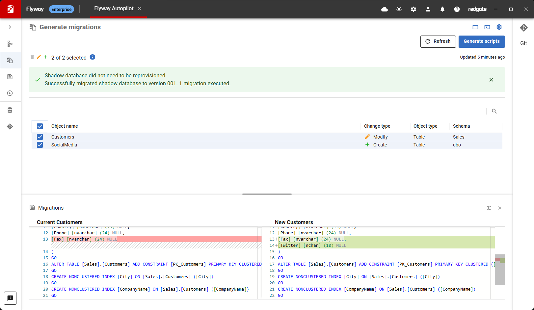The image size is (534, 310).
Task: Close the Migrations diff panel
Action: click(500, 208)
